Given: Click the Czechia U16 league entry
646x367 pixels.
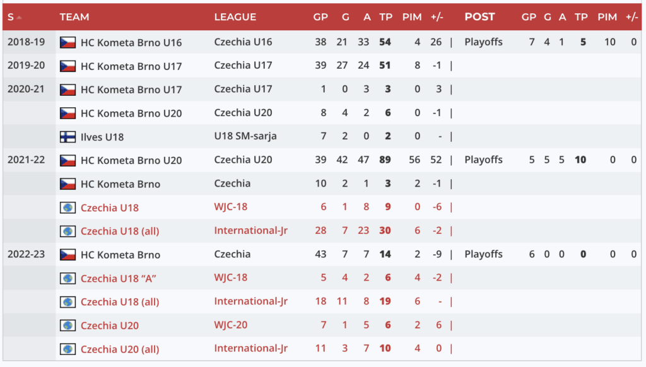Looking at the screenshot, I should tap(243, 42).
